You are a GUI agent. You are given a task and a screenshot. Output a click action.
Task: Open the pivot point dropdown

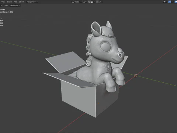[85, 2]
